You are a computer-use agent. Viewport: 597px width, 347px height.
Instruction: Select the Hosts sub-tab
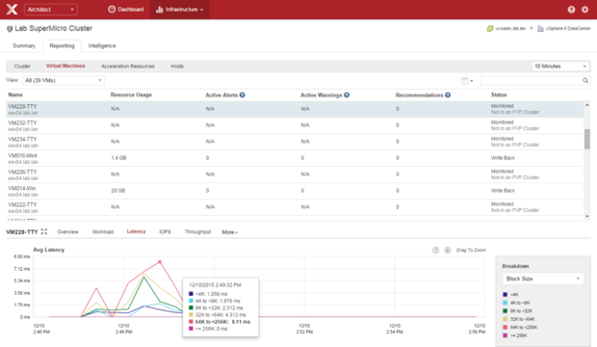pyautogui.click(x=177, y=66)
